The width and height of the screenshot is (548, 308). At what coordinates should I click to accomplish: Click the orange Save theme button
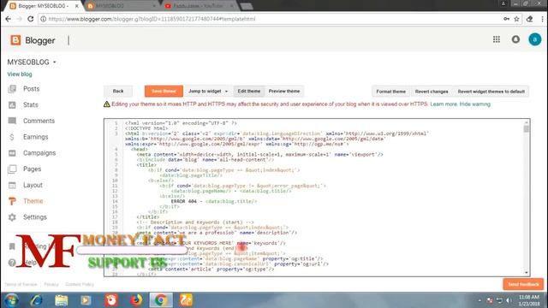164,92
